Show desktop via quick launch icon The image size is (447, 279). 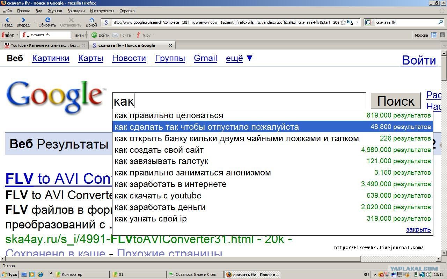(x=24, y=274)
